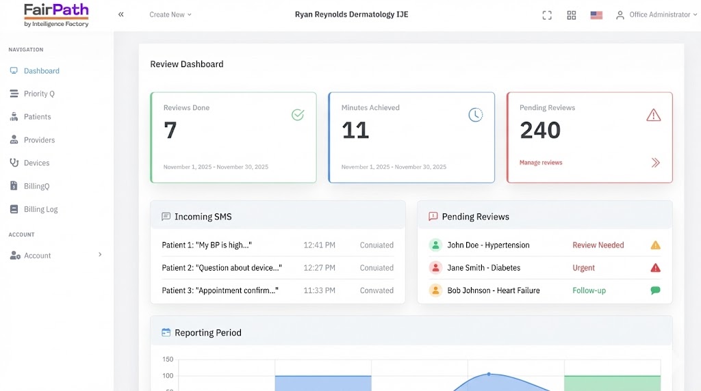The width and height of the screenshot is (701, 391).
Task: Open John Doe - Hypertension review
Action: tap(488, 245)
